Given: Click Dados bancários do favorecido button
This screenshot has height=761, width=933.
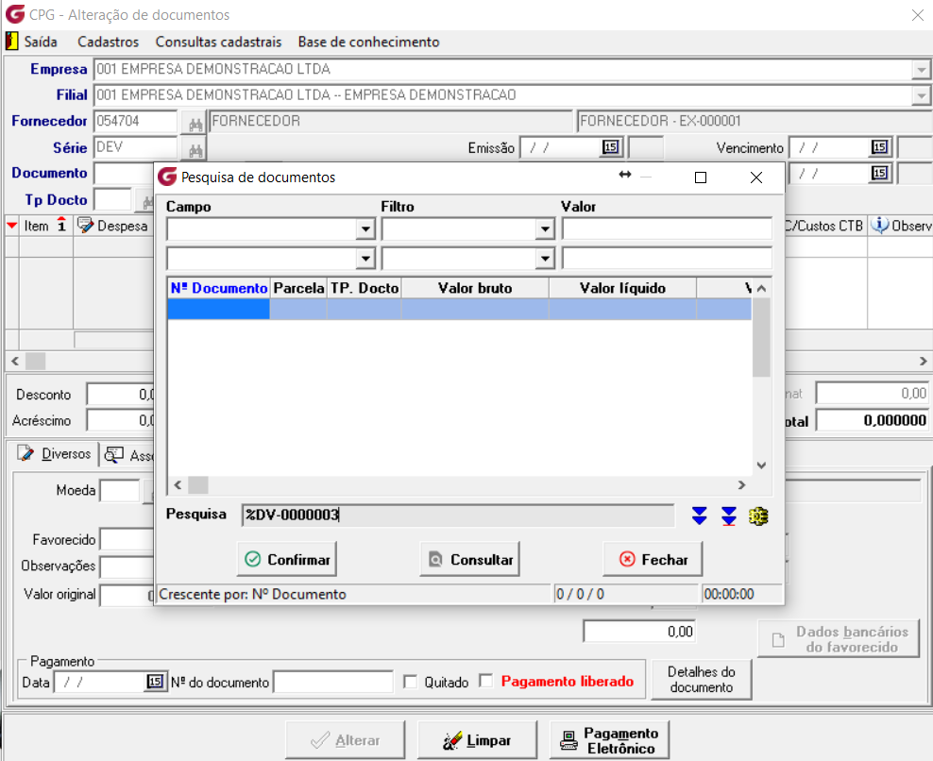Looking at the screenshot, I should pos(839,638).
